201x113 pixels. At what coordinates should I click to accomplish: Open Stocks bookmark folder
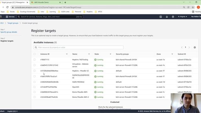click(x=11, y=12)
